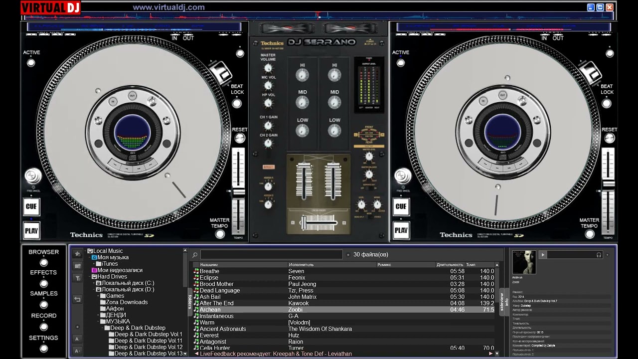The width and height of the screenshot is (638, 359).
Task: Click the back arrow icon in browser sidebar
Action: tap(77, 299)
